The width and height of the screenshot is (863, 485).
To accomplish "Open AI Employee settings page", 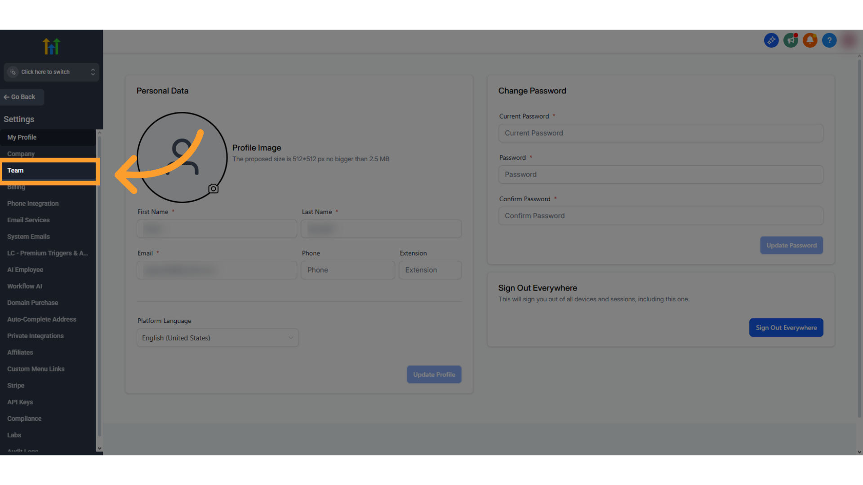I will [25, 269].
